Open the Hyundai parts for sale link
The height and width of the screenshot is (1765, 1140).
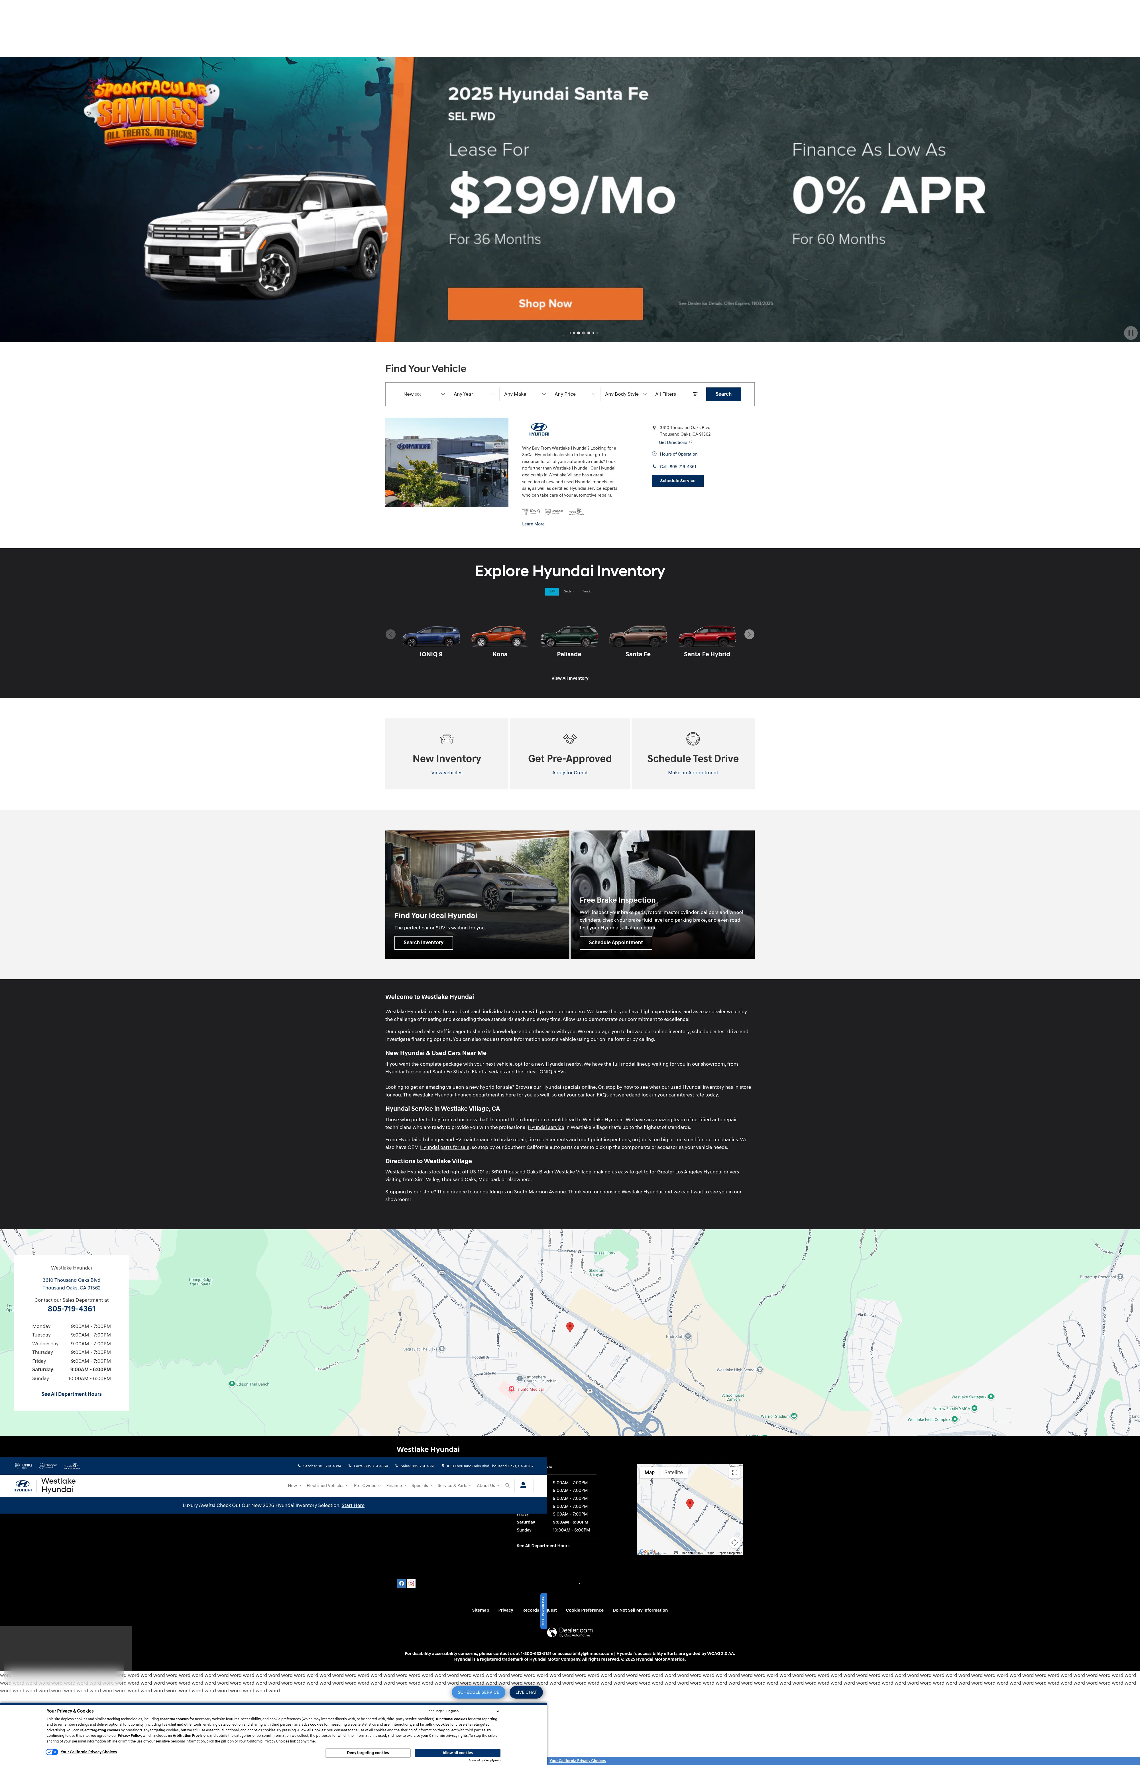pos(445,1147)
